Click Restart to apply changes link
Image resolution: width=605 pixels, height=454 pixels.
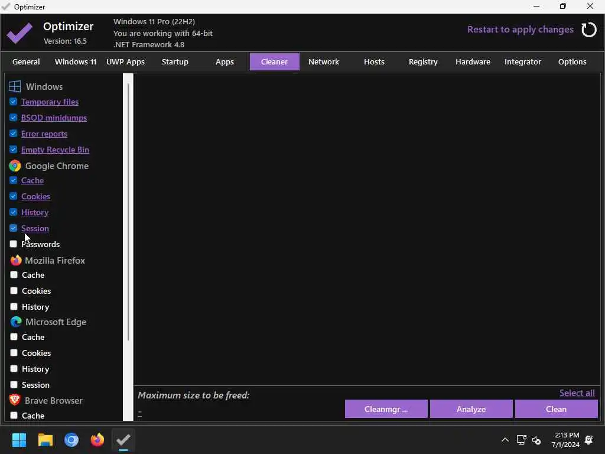(x=520, y=30)
